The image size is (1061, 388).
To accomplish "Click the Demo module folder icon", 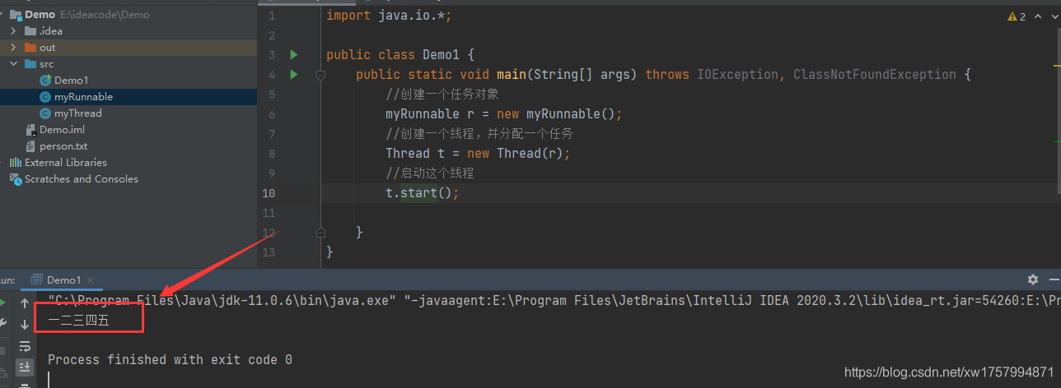I will [16, 15].
